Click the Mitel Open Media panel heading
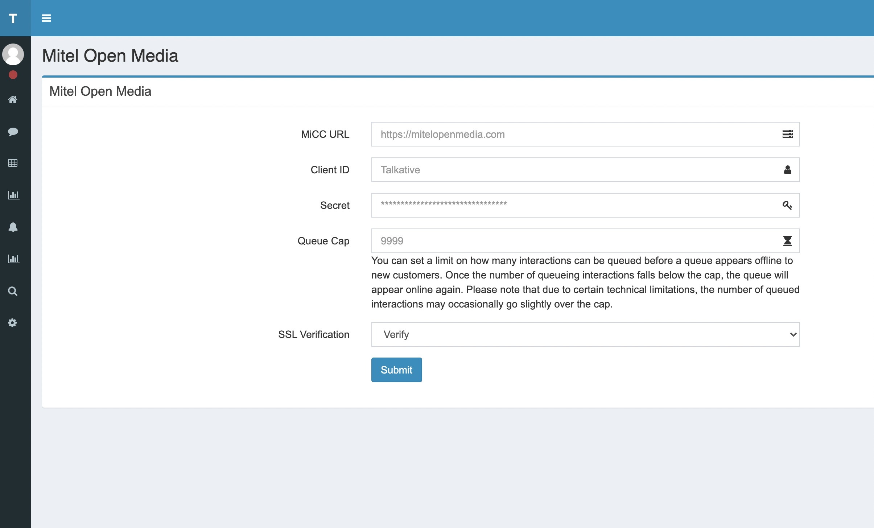The height and width of the screenshot is (528, 874). pyautogui.click(x=100, y=91)
